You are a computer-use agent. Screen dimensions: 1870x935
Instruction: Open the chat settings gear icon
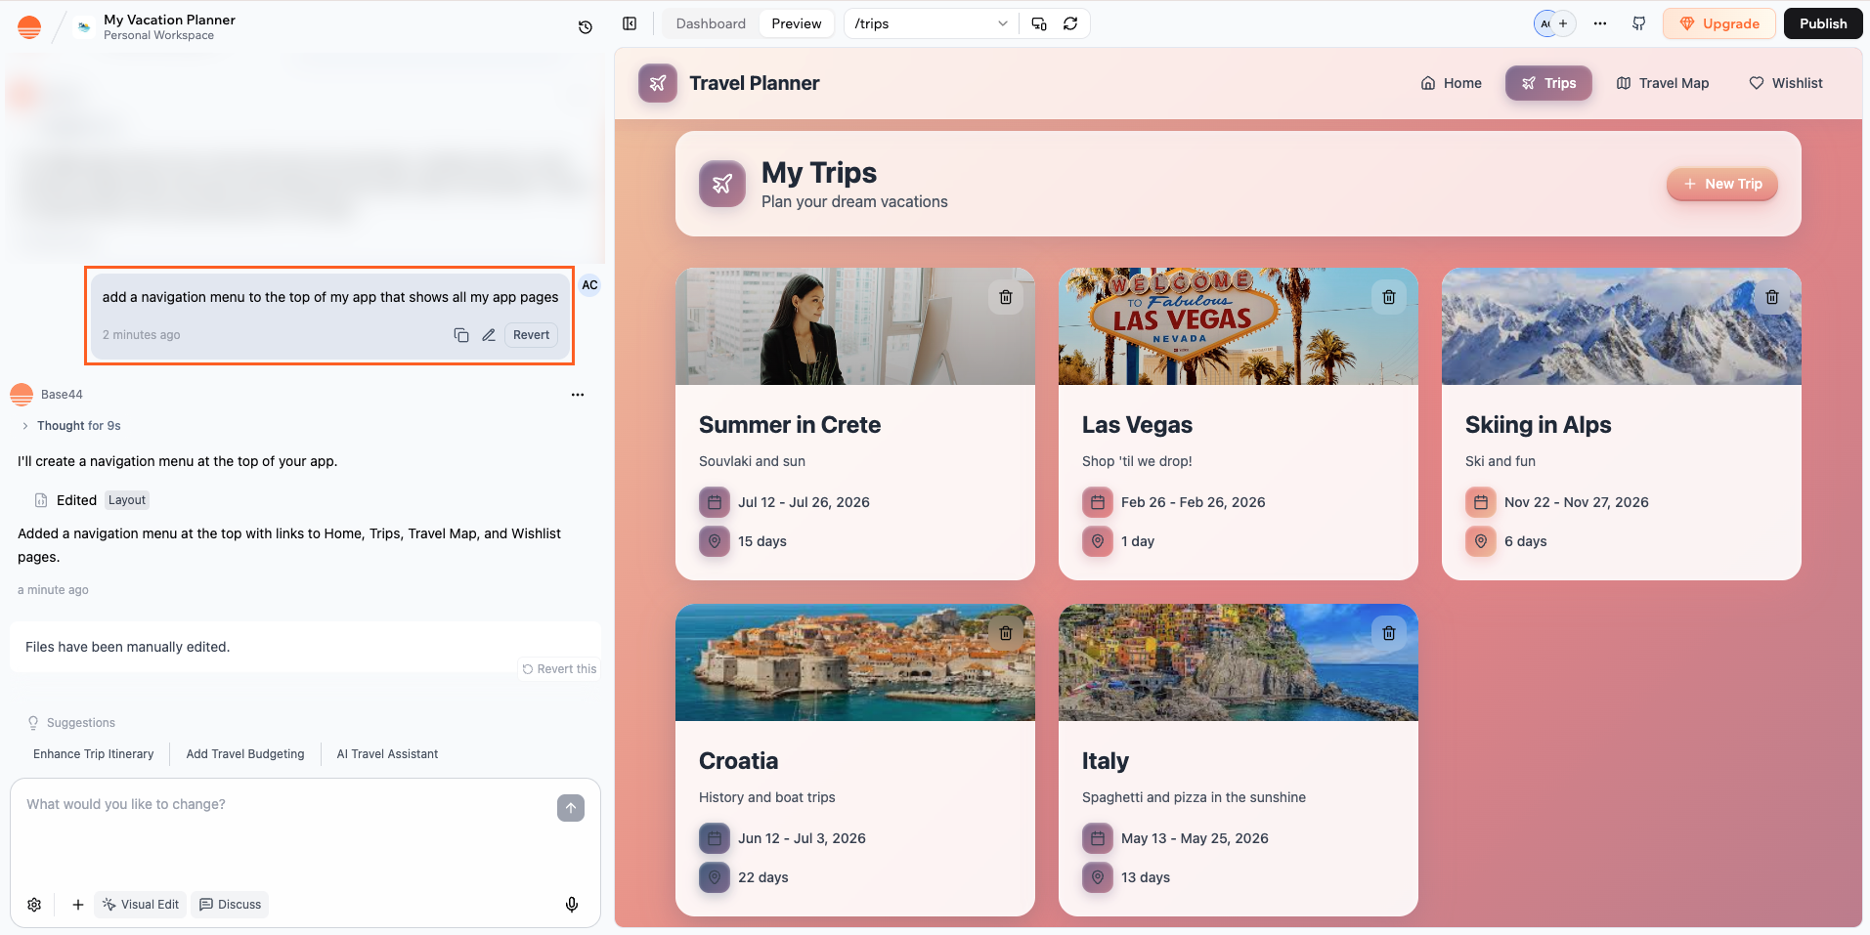[33, 904]
